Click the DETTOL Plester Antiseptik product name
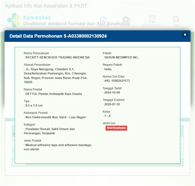The image size is (195, 186). [54, 94]
